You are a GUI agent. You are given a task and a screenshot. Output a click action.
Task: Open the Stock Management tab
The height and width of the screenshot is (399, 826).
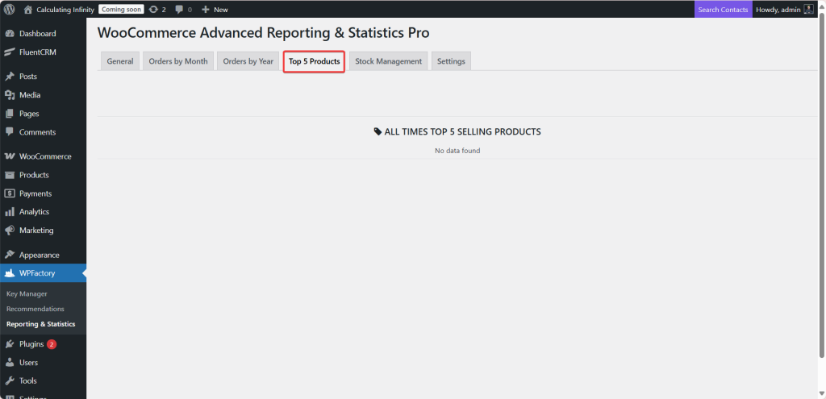click(x=388, y=61)
